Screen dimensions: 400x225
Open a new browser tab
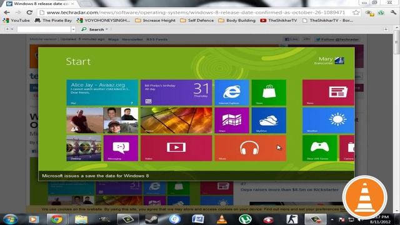86,4
